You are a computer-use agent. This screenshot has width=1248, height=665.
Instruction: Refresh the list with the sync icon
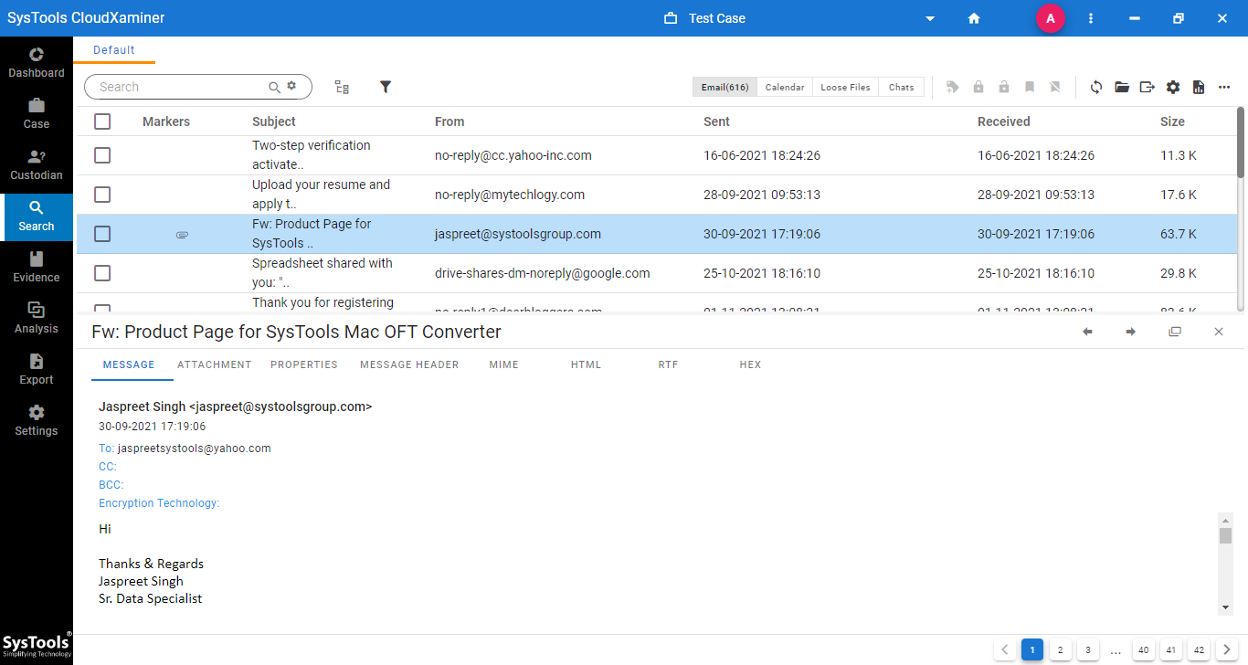1096,87
